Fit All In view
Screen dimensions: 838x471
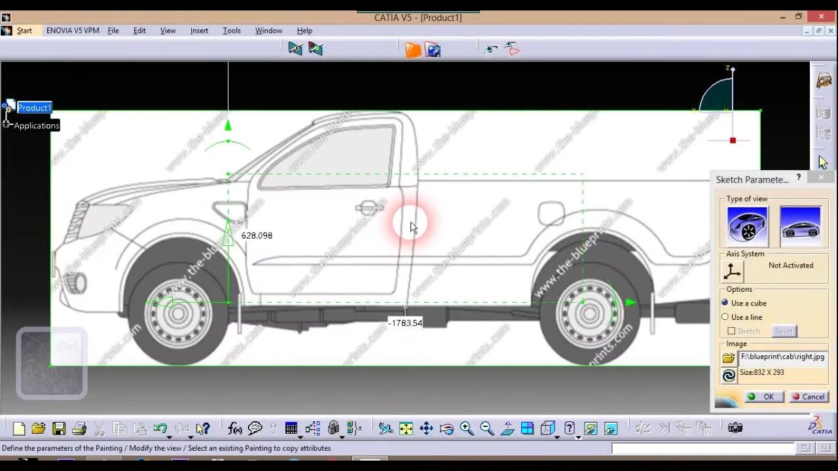(406, 428)
